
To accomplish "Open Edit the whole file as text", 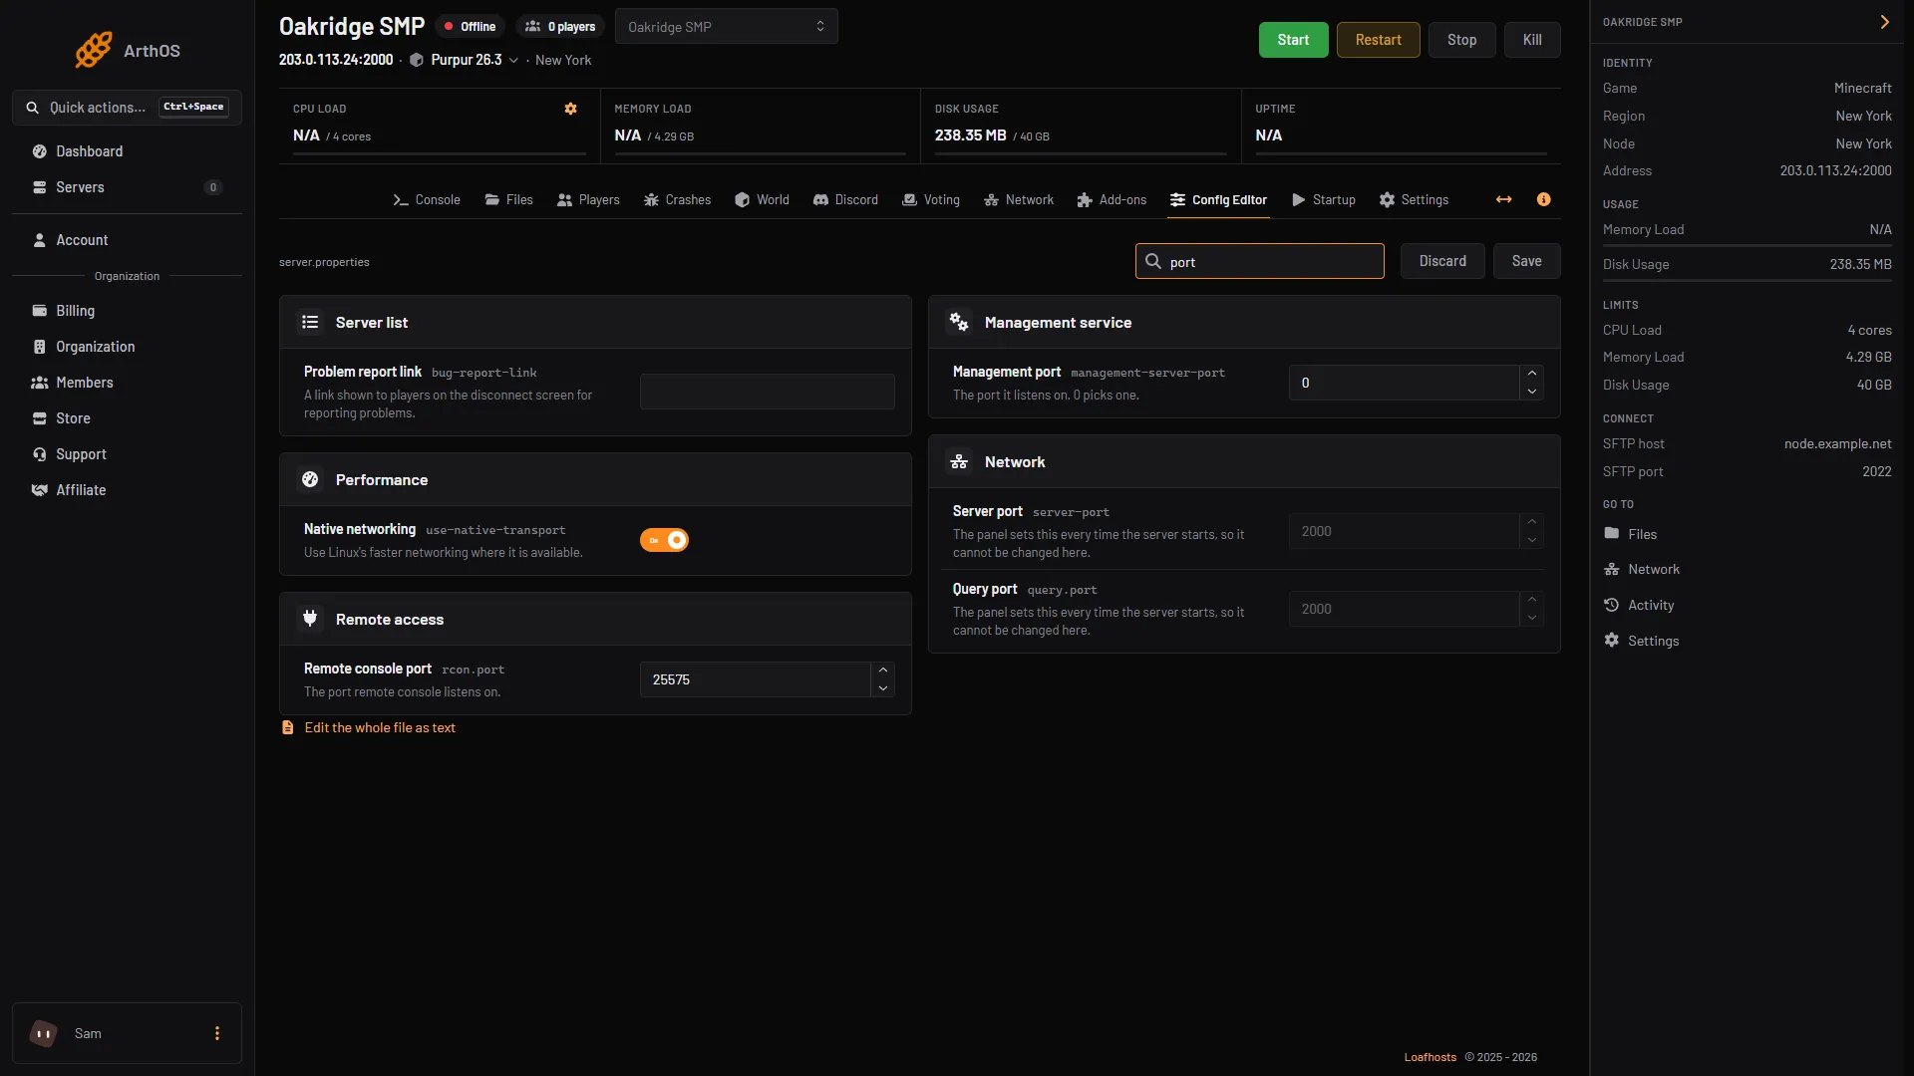I will pos(380,728).
